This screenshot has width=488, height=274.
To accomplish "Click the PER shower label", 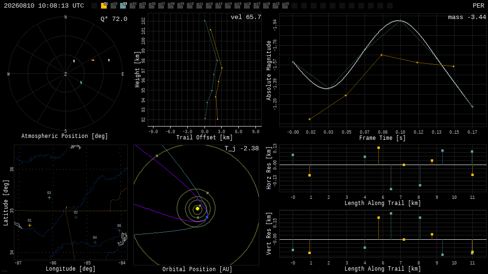I will point(478,6).
